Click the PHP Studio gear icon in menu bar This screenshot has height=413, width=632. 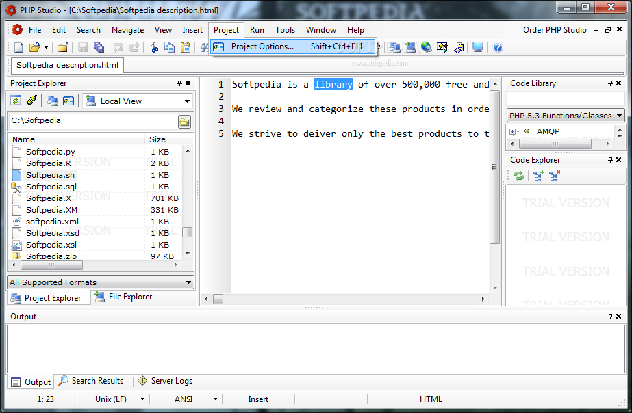pyautogui.click(x=17, y=29)
